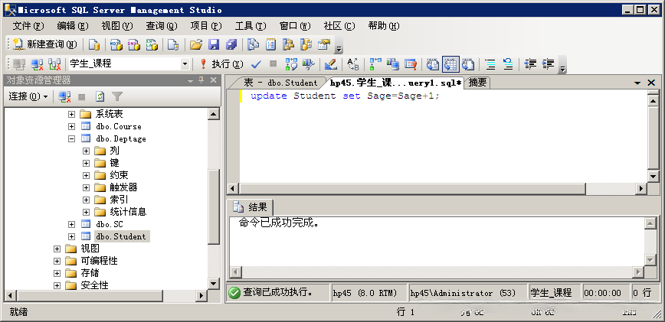This screenshot has height=322, width=665.
Task: Open the 编辑 (Edit) menu
Action: coord(73,26)
